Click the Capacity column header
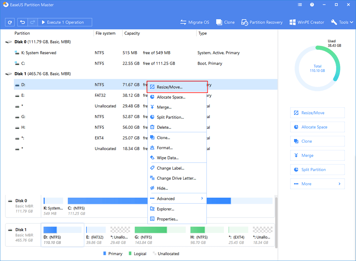The width and height of the screenshot is (356, 261). pos(132,33)
